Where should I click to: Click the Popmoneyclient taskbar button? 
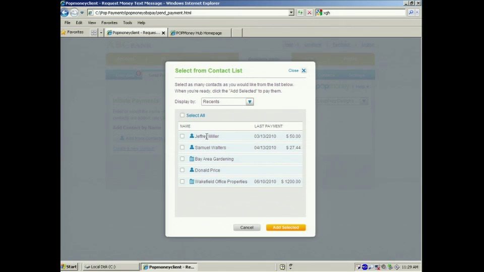tap(169, 267)
